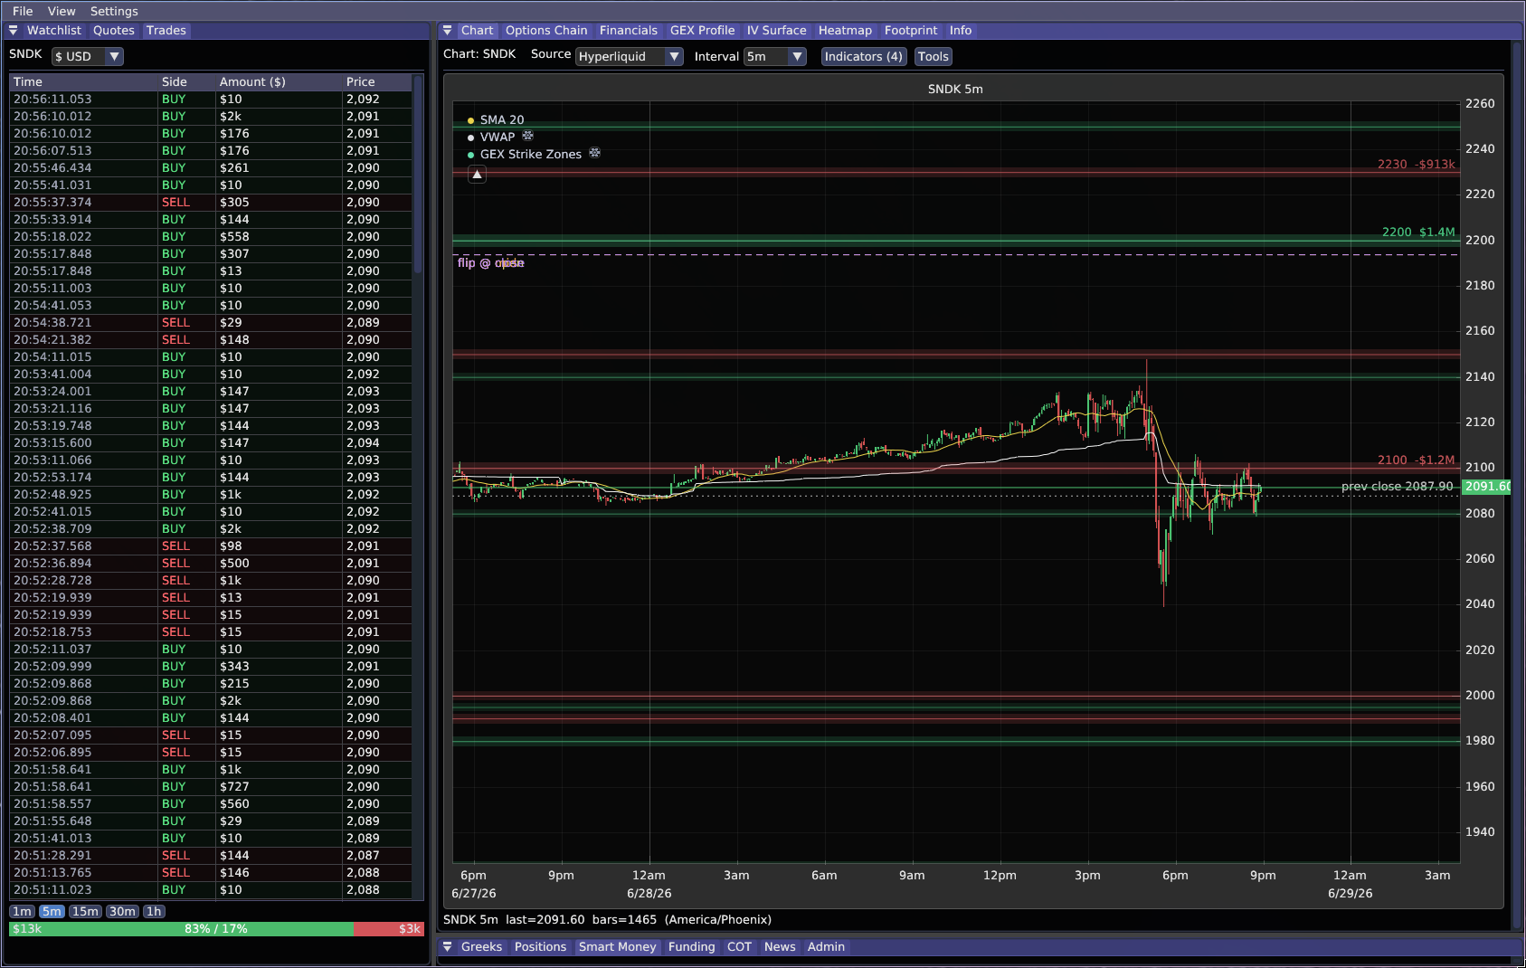Open the Footprint tab
Image resolution: width=1526 pixels, height=968 pixels.
[x=911, y=30]
